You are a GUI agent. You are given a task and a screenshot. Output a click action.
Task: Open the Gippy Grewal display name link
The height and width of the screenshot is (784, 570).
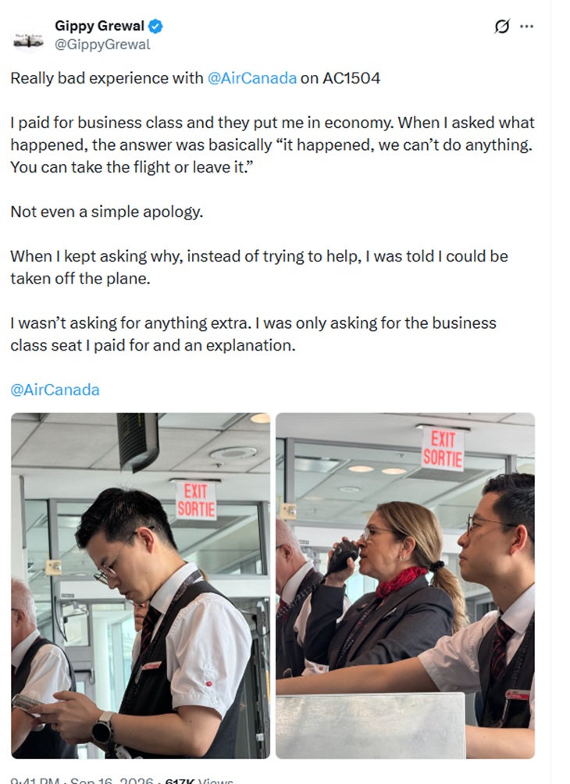click(99, 26)
